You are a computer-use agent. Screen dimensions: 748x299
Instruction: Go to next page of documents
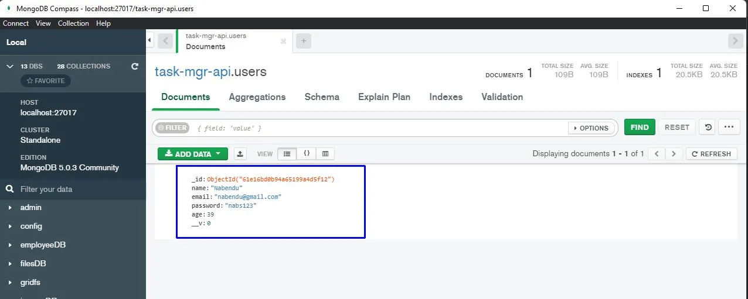pyautogui.click(x=674, y=154)
